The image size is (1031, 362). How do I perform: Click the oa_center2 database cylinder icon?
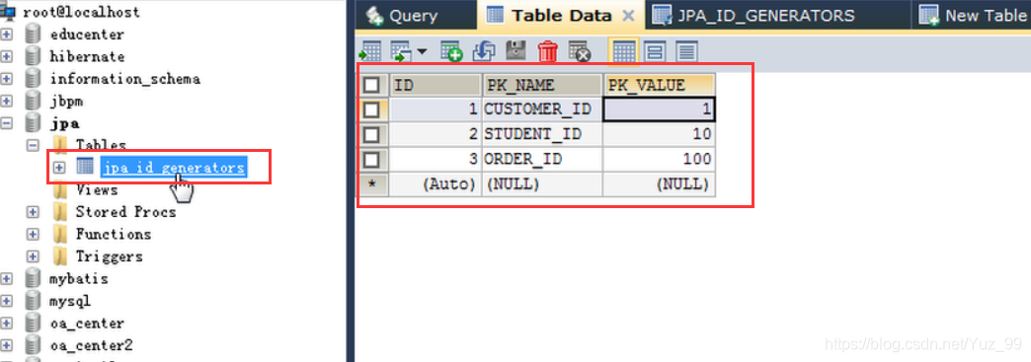click(x=33, y=345)
